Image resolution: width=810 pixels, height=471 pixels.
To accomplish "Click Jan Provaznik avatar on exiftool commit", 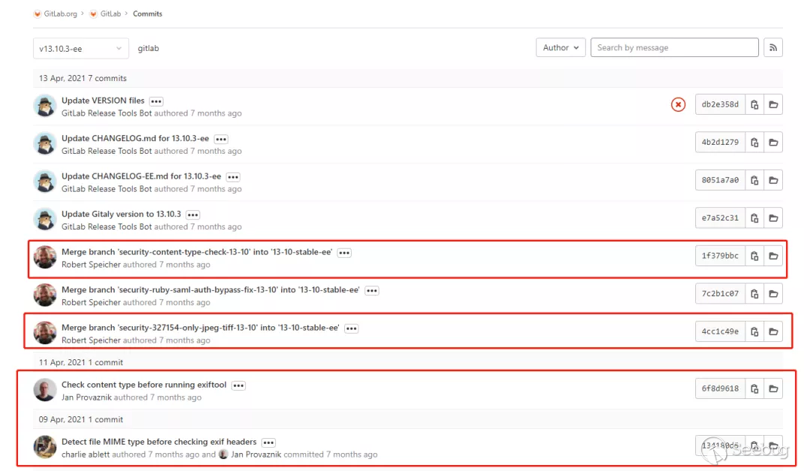I will (45, 390).
